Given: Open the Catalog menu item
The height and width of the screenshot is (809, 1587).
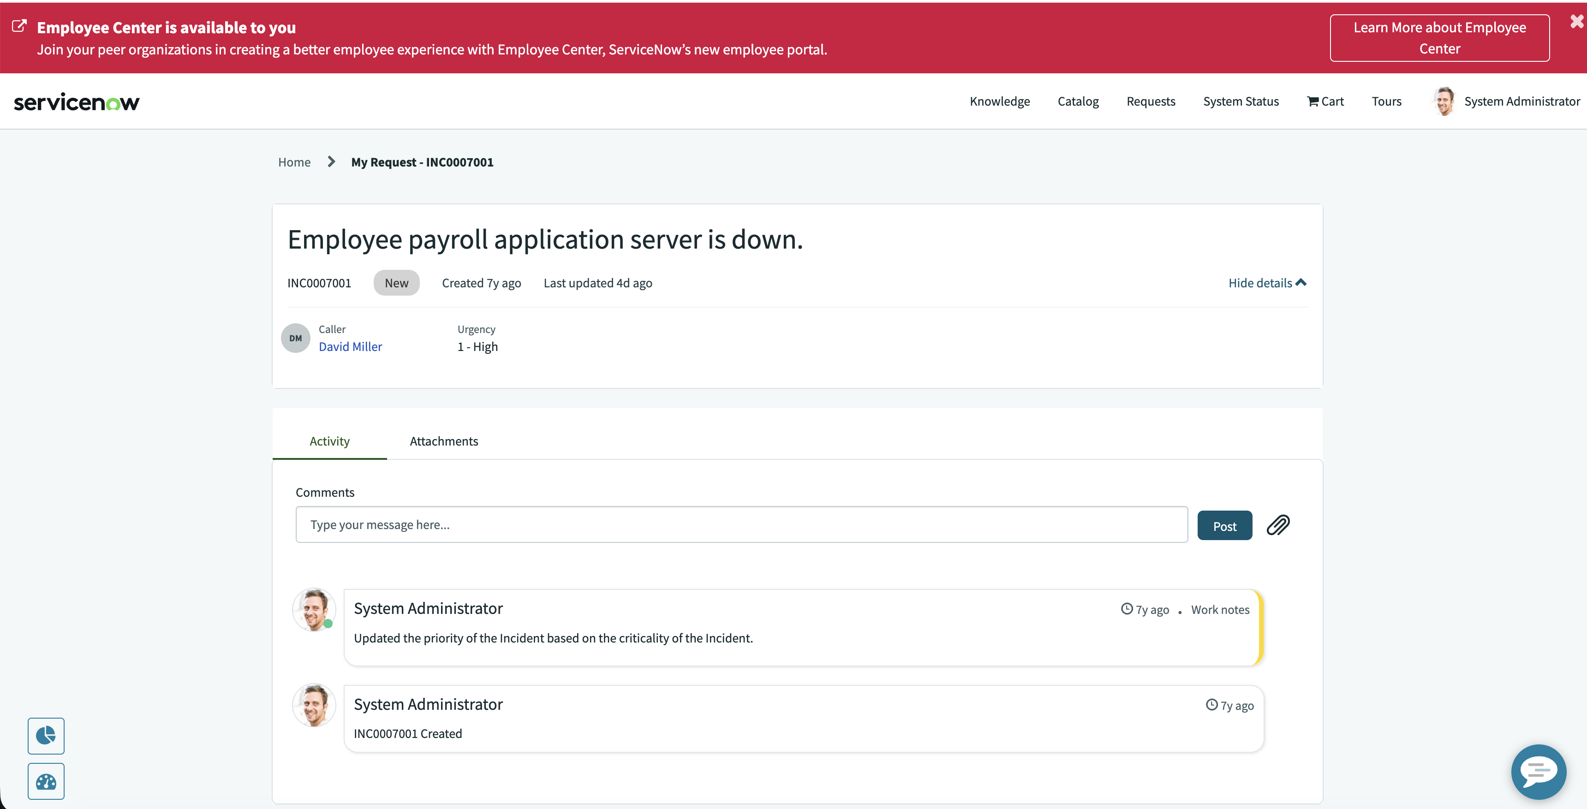Looking at the screenshot, I should (x=1078, y=101).
